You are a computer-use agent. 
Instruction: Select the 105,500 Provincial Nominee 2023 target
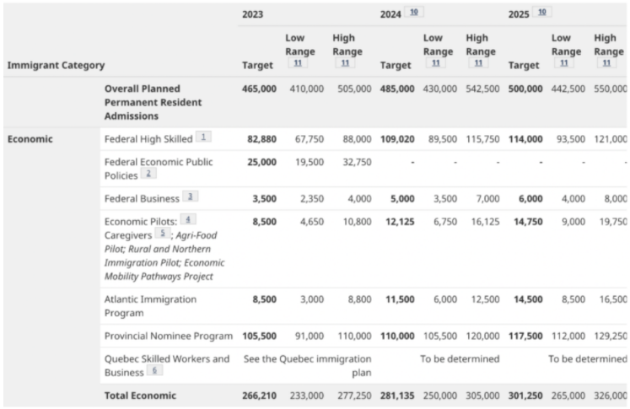259,336
